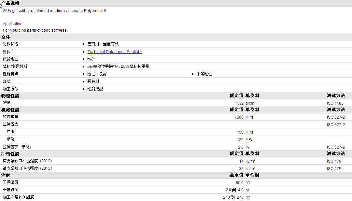Open the Technical Datasheet (English) link
This screenshot has width=352, height=201.
click(115, 52)
